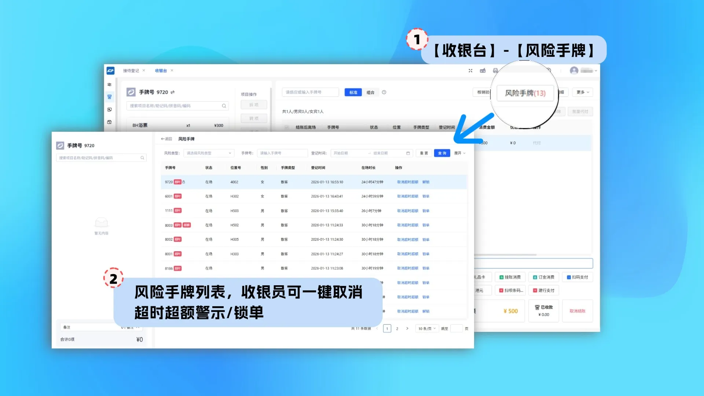Open the cashier icon in left sidebar
This screenshot has width=704, height=396.
tap(109, 97)
